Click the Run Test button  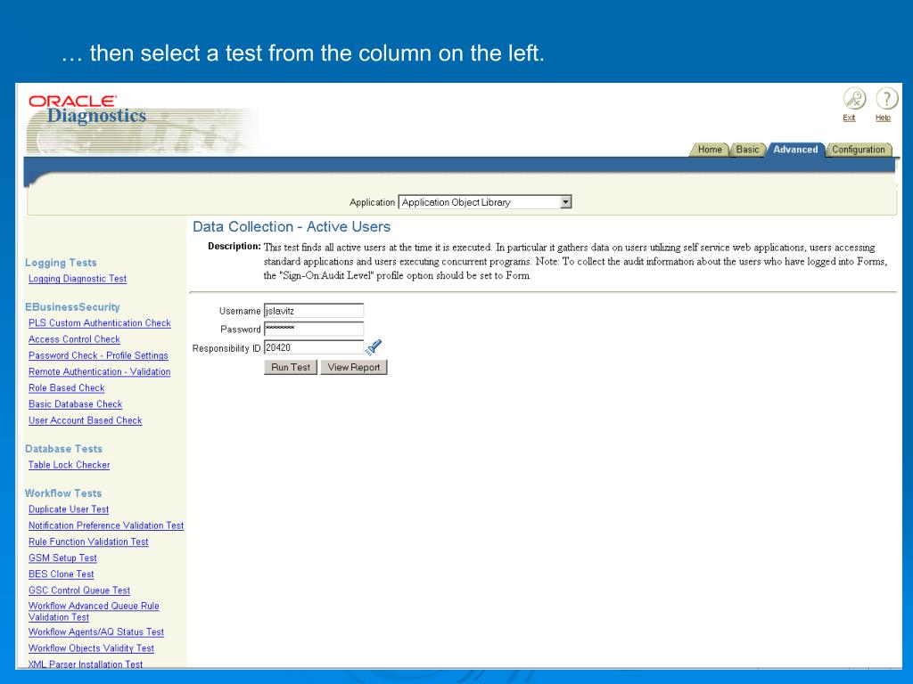click(291, 367)
